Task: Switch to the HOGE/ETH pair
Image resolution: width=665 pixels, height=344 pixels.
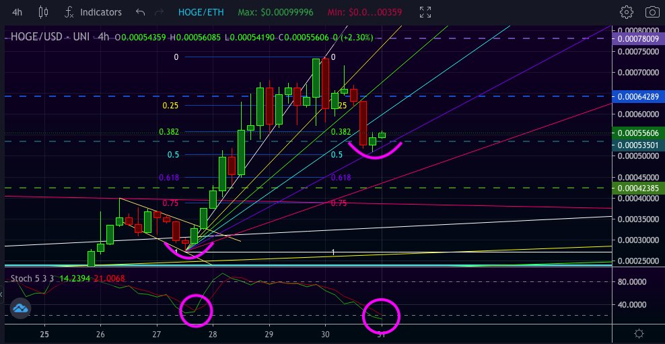Action: [201, 12]
